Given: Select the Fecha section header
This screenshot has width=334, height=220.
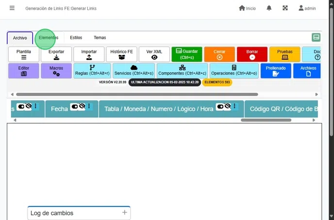Looking at the screenshot, I should pos(72,109).
